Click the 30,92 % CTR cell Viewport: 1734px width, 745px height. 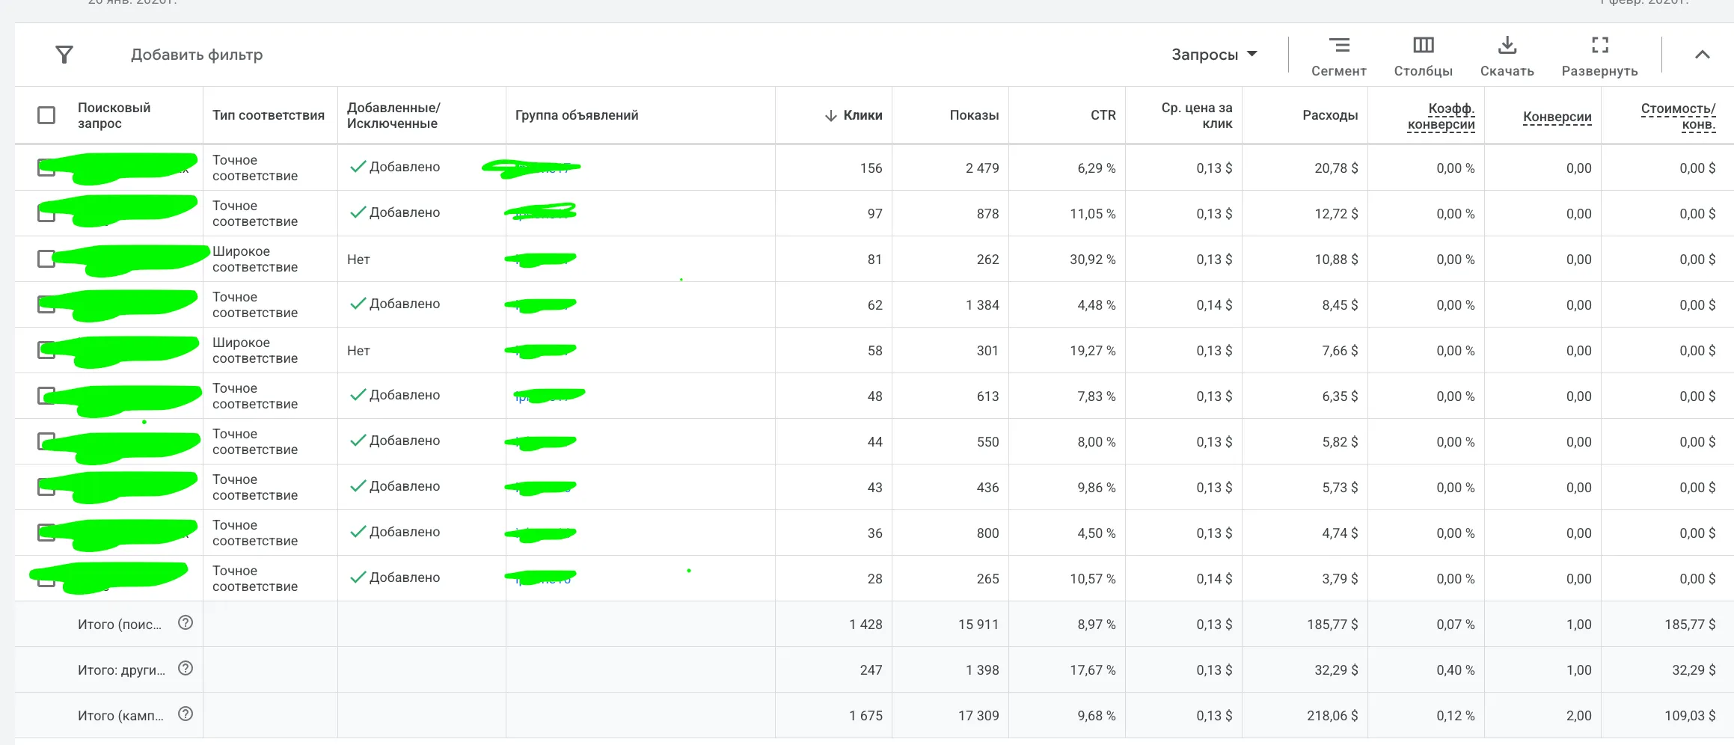tap(1092, 260)
